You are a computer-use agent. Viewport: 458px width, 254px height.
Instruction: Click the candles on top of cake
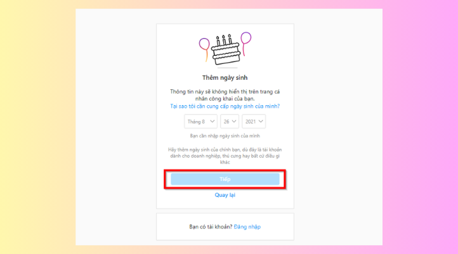pos(225,42)
